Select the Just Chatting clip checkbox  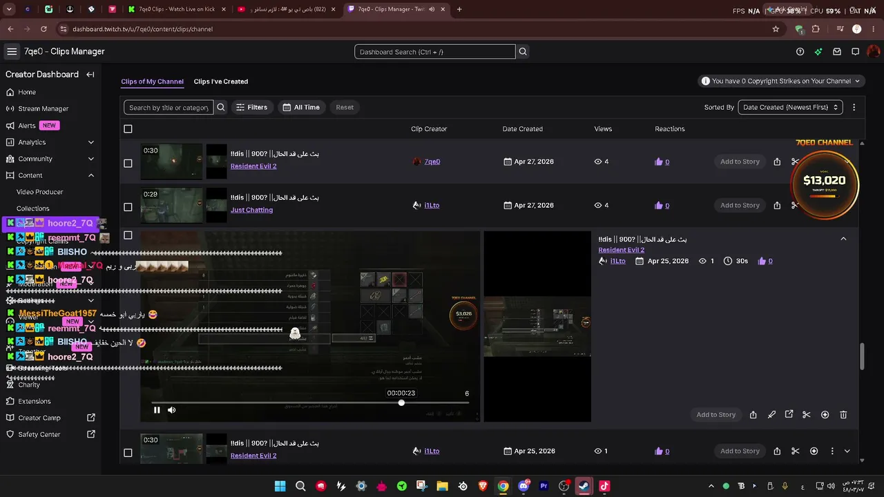(x=128, y=207)
